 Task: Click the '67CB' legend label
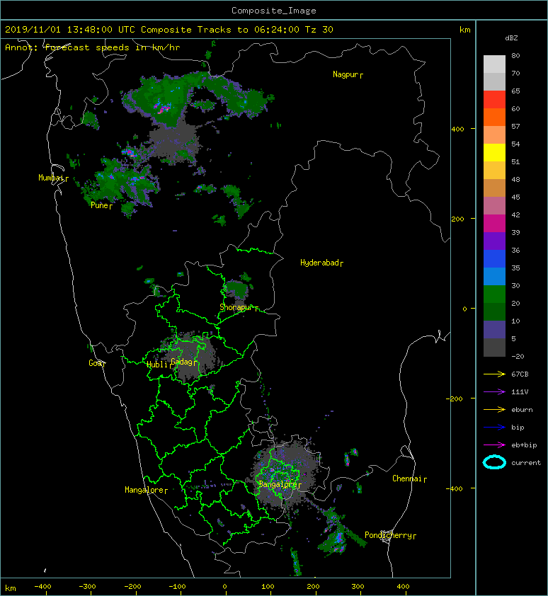click(520, 374)
